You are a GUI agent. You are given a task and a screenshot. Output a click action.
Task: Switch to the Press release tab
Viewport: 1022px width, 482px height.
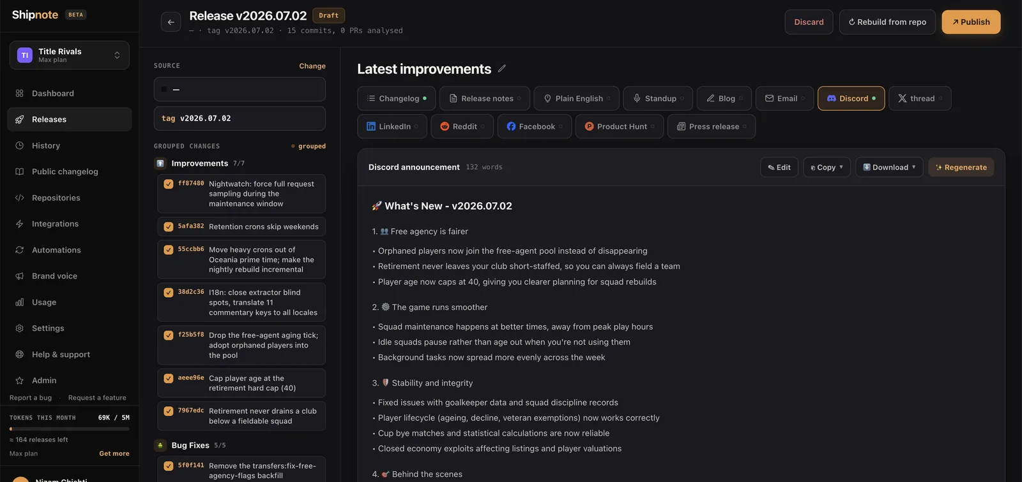click(712, 126)
